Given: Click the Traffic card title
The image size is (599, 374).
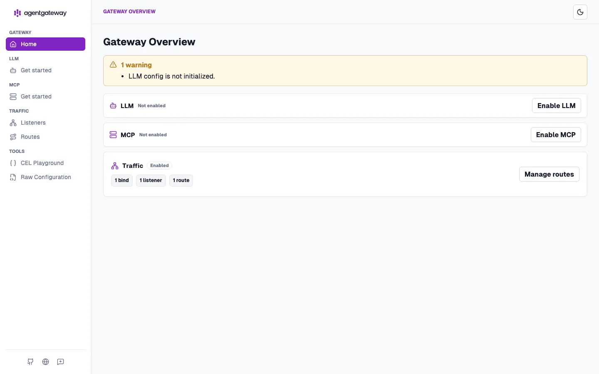Looking at the screenshot, I should click(x=133, y=166).
